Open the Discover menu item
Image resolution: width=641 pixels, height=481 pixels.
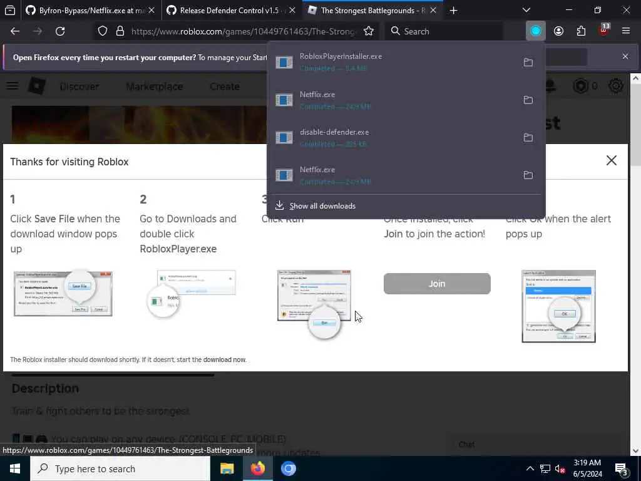pos(79,86)
